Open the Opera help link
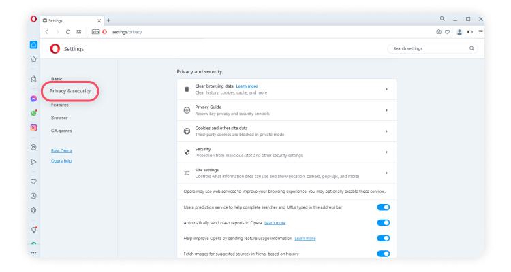 pyautogui.click(x=61, y=161)
